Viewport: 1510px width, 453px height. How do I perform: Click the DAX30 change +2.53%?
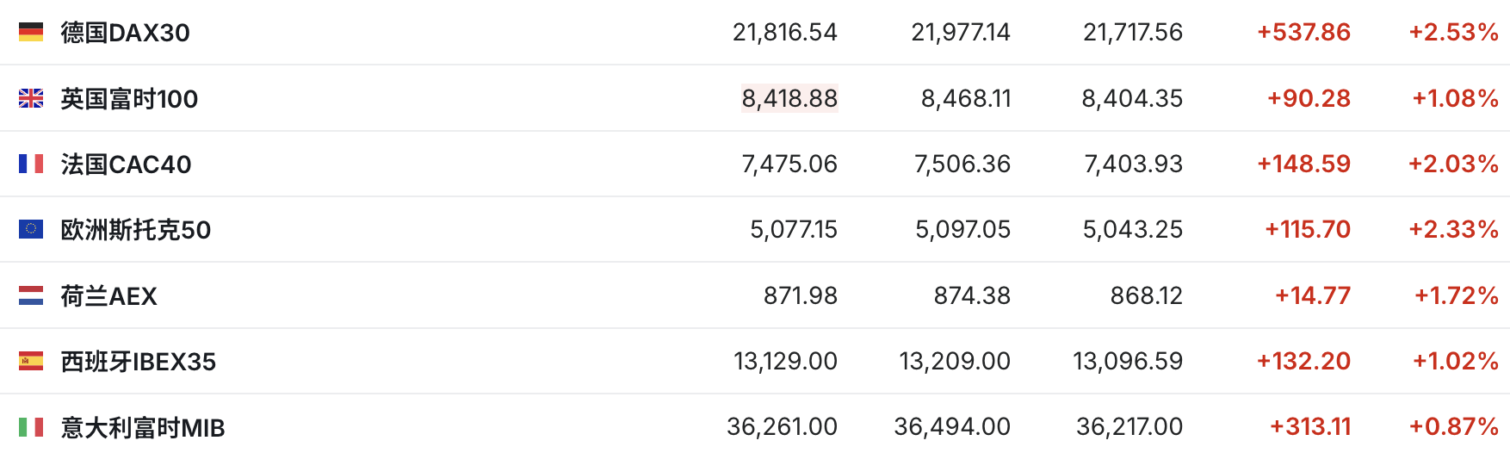point(1453,33)
